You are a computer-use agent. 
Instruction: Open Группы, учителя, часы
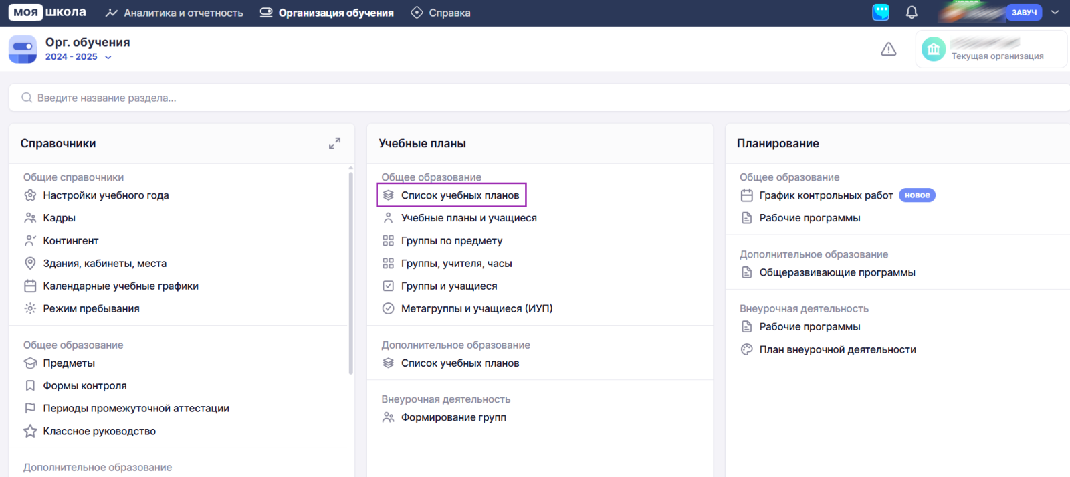coord(457,264)
